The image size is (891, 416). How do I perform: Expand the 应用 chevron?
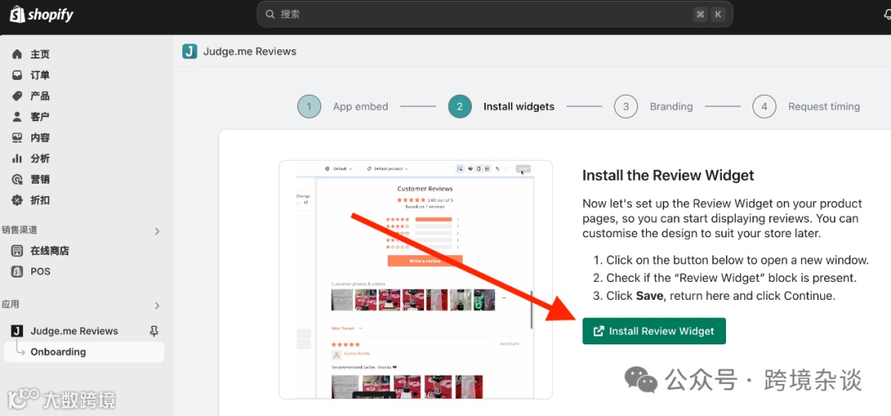[158, 306]
